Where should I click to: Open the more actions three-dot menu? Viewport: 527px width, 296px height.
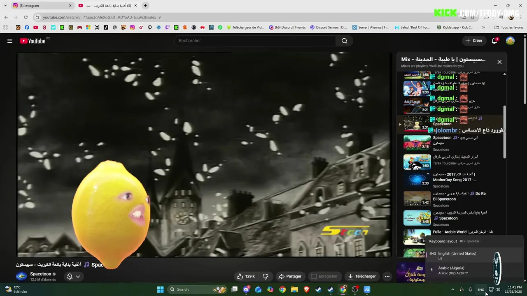(387, 276)
